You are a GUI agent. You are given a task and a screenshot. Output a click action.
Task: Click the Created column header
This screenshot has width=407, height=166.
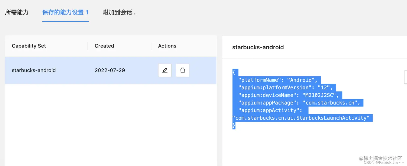coord(104,46)
